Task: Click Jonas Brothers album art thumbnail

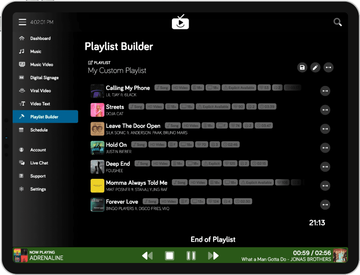Action: pos(340,255)
